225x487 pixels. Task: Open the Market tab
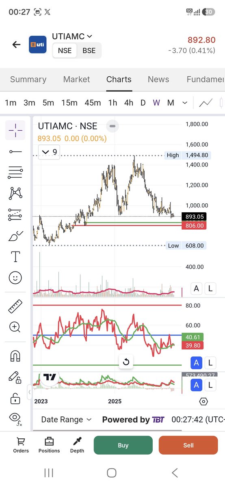76,79
